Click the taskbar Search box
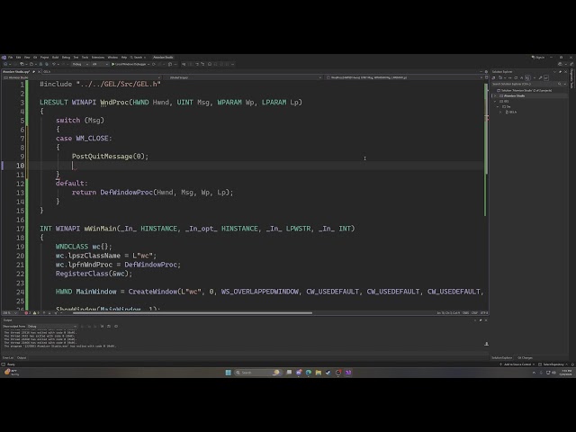 coord(257,373)
